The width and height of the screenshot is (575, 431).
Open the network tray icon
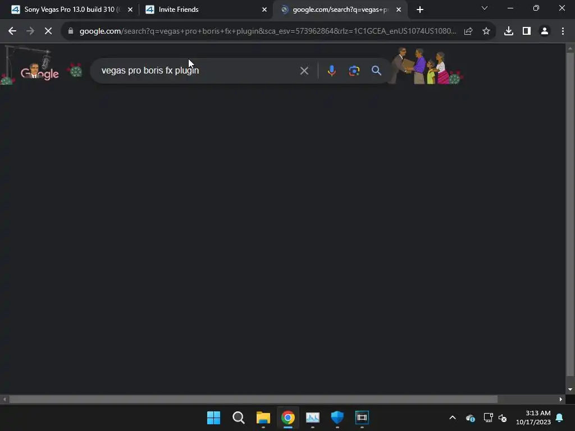click(488, 418)
